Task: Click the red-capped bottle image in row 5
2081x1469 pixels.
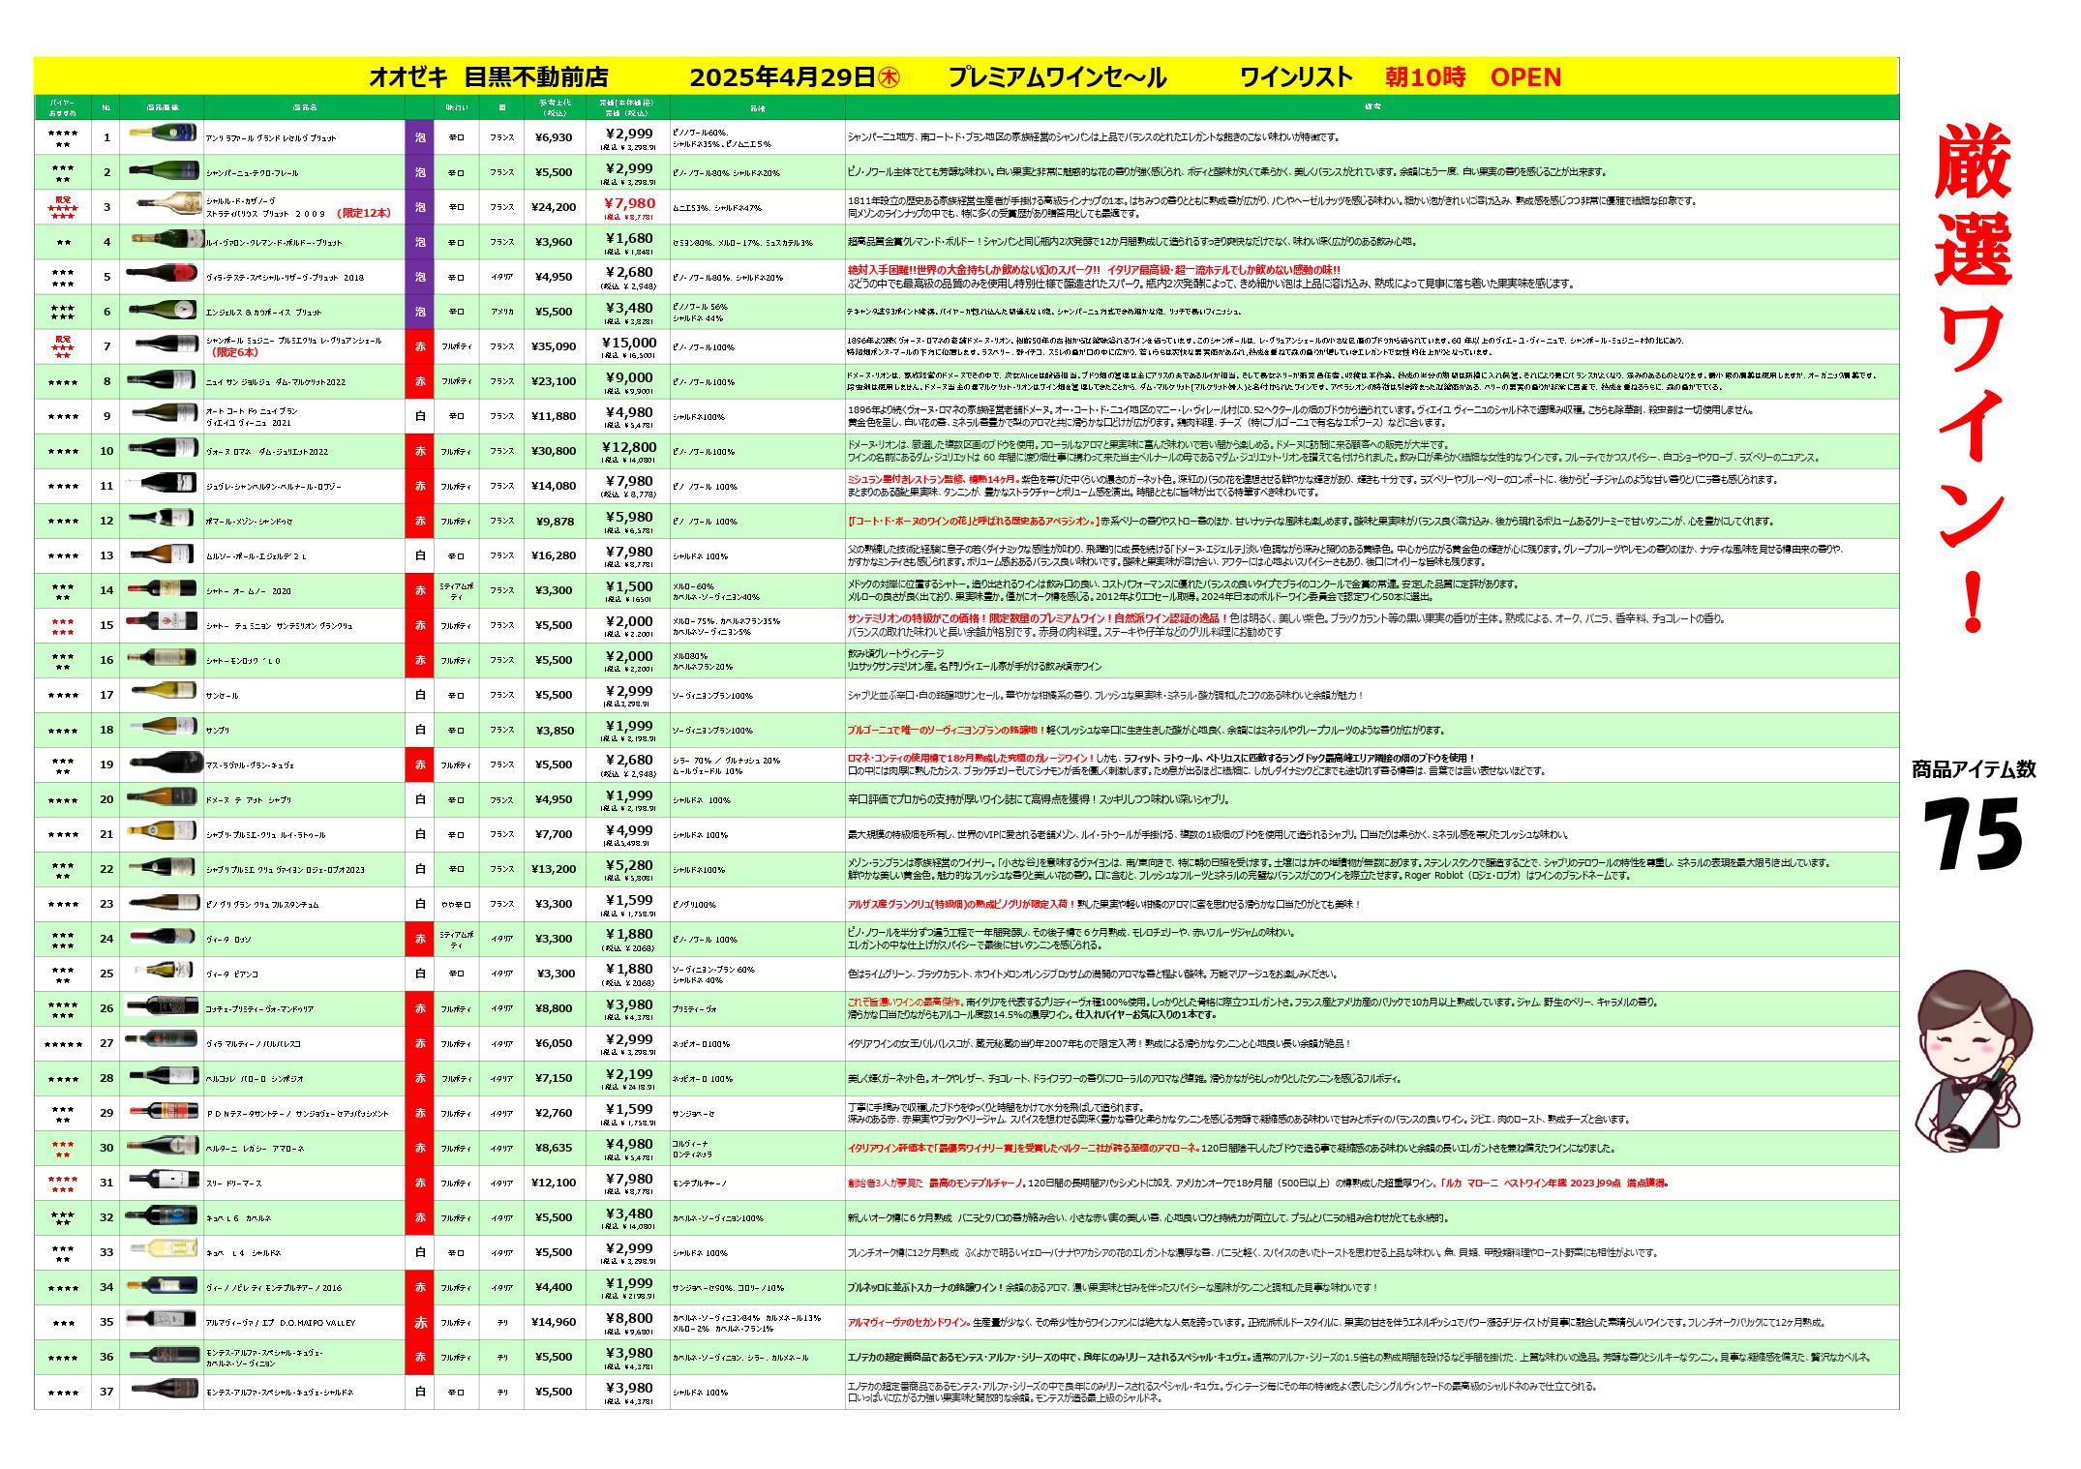Action: tap(162, 275)
